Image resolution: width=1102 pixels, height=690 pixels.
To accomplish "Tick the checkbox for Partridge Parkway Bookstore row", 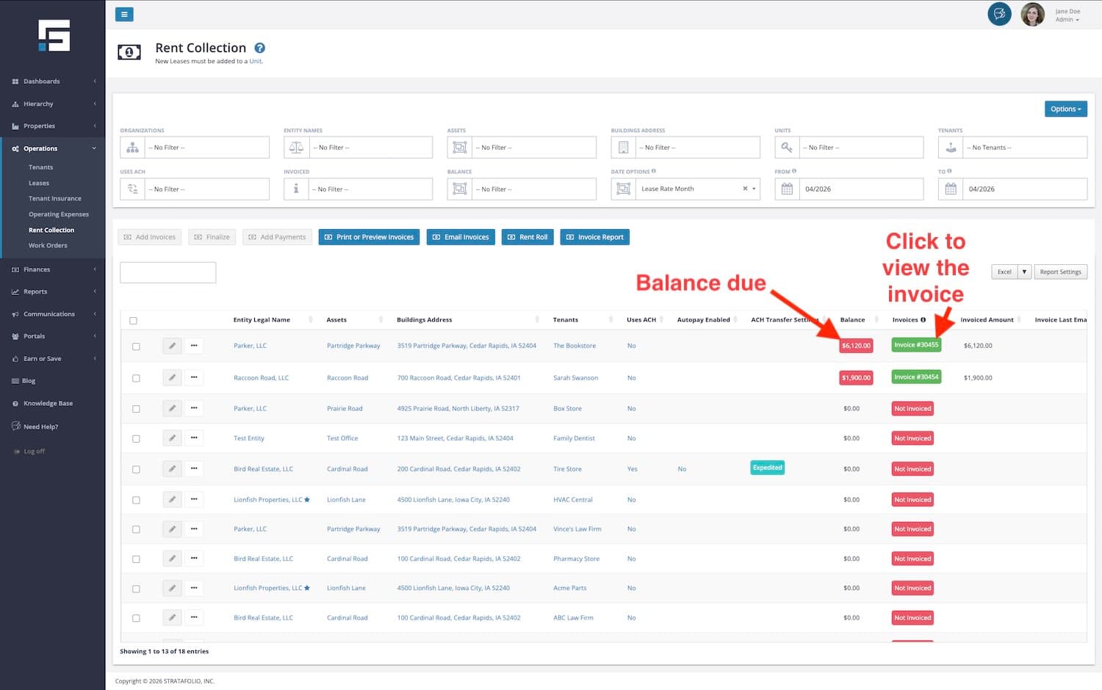I will click(136, 346).
